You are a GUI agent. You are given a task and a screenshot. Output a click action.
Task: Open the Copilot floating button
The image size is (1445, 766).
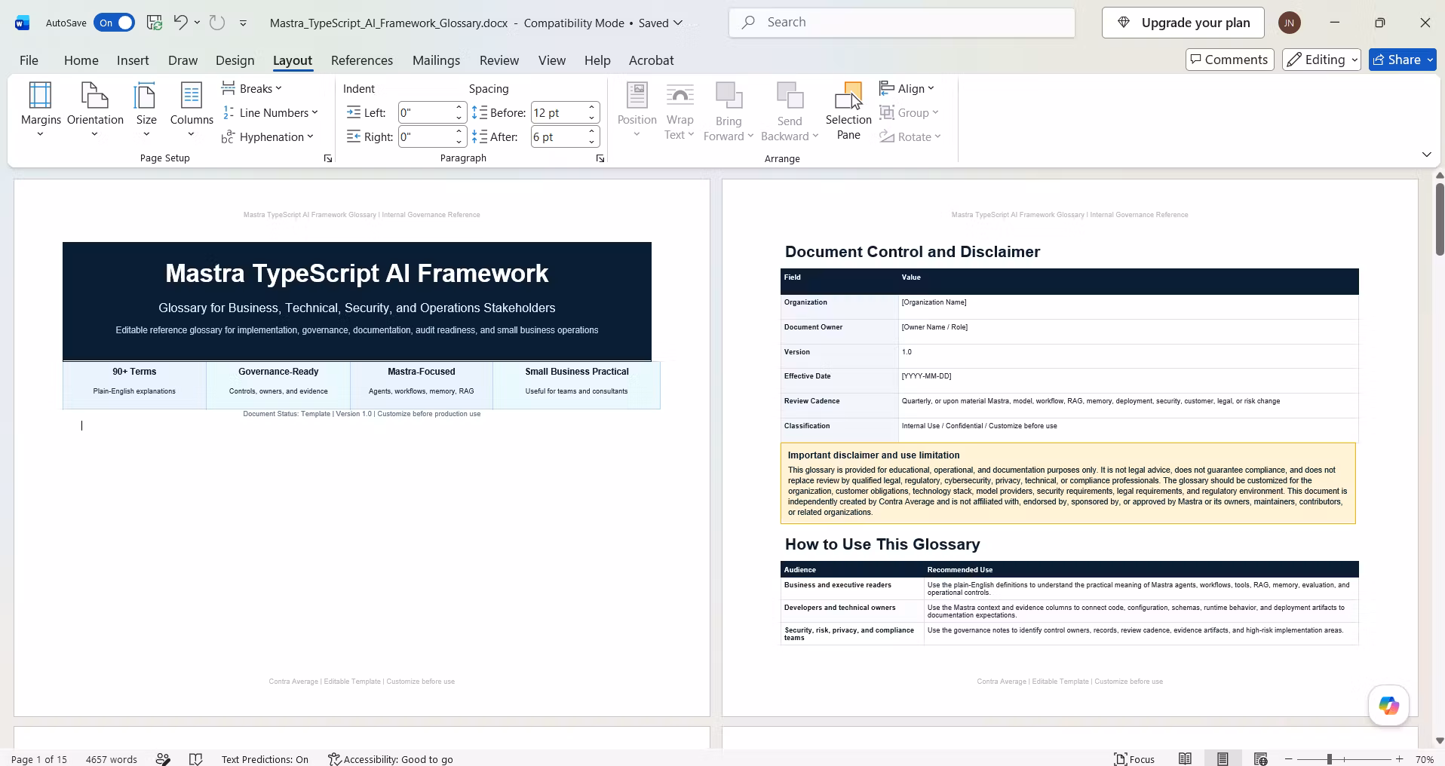[x=1388, y=706]
